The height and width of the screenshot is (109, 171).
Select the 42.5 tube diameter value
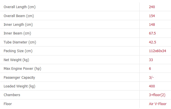[152, 42]
